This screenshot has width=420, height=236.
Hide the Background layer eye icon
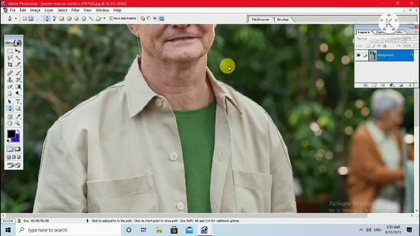358,55
